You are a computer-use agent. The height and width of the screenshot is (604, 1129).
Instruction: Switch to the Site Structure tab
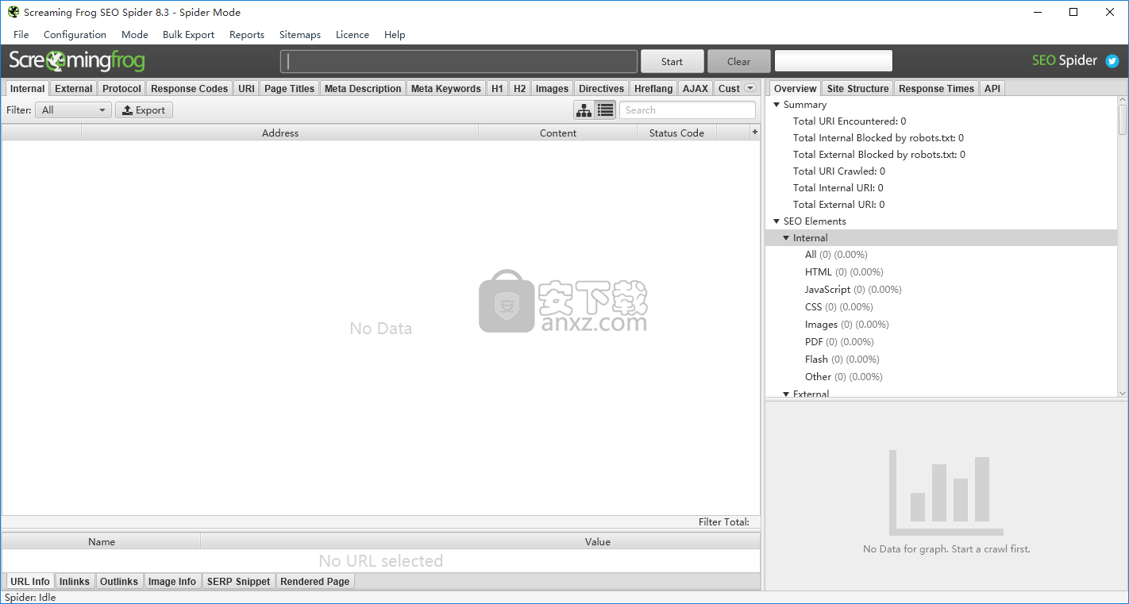[857, 89]
